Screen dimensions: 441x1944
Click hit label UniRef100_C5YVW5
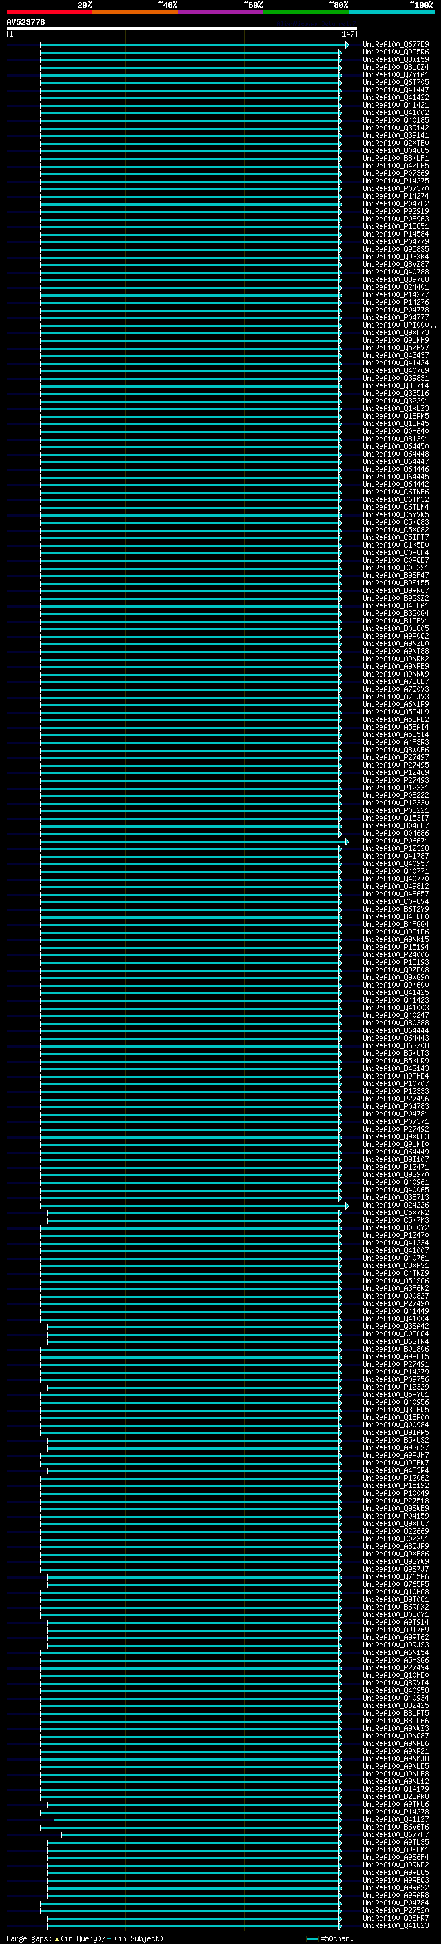point(396,514)
